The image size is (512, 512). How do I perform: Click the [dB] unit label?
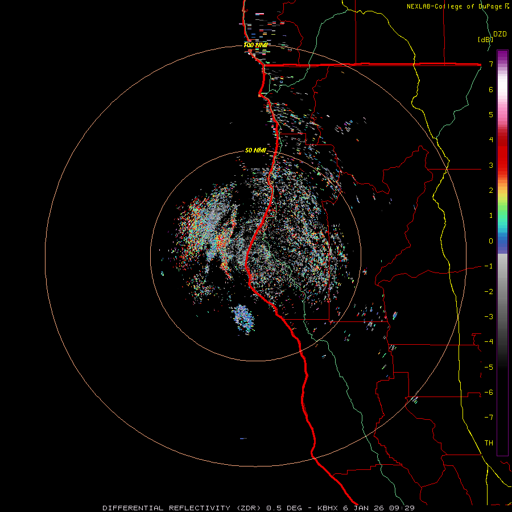coord(485,39)
